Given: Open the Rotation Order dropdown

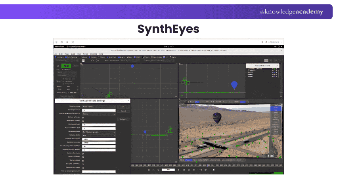Looking at the screenshot, I should click(x=99, y=136).
